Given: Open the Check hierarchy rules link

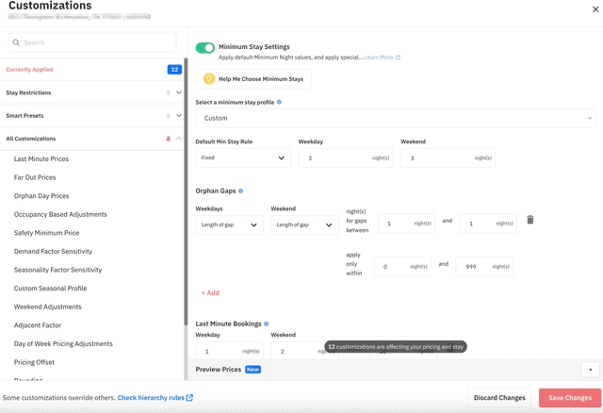Looking at the screenshot, I should pos(155,398).
